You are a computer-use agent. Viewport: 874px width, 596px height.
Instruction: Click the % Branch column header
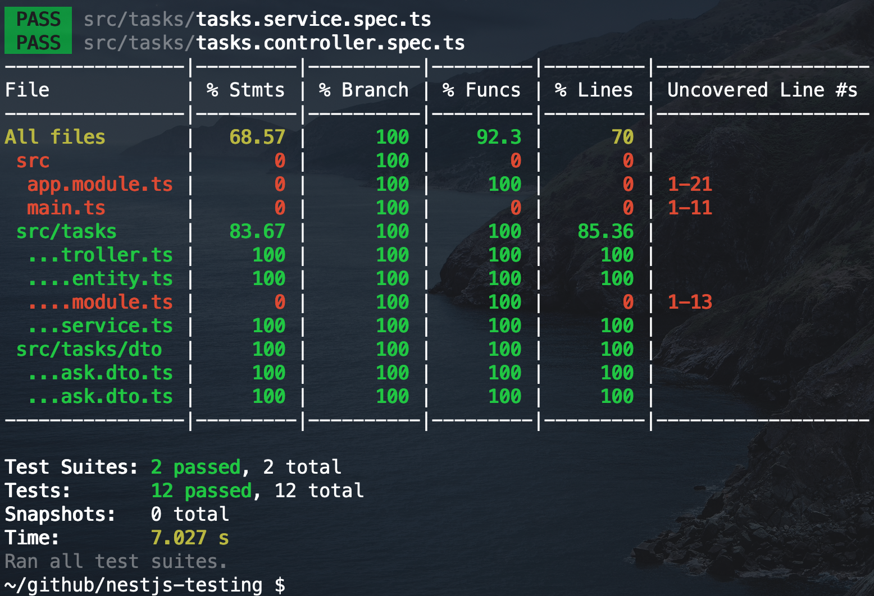tap(363, 90)
